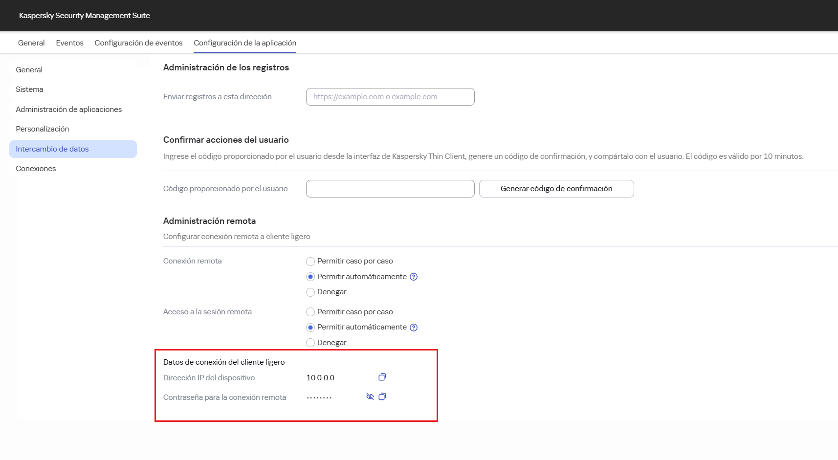The height and width of the screenshot is (460, 838).
Task: Open Personalización settings
Action: (42, 129)
